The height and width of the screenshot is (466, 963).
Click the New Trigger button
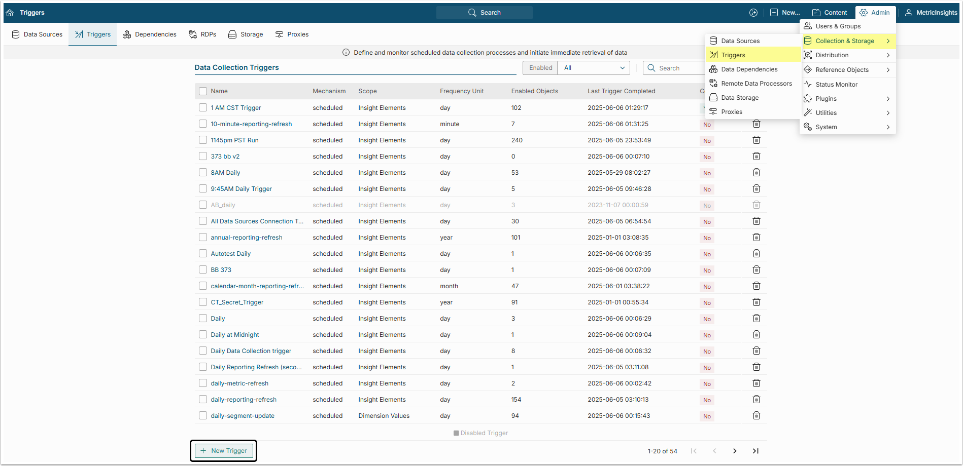click(224, 451)
